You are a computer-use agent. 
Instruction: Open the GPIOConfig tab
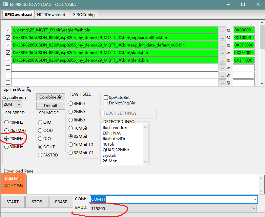pos(84,14)
